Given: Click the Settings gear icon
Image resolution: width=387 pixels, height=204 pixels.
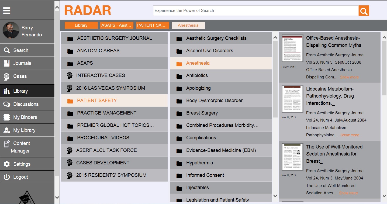Looking at the screenshot, I should [x=7, y=164].
